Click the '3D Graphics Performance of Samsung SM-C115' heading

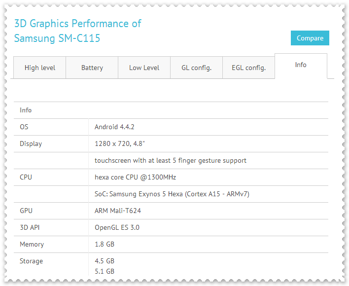click(x=78, y=31)
